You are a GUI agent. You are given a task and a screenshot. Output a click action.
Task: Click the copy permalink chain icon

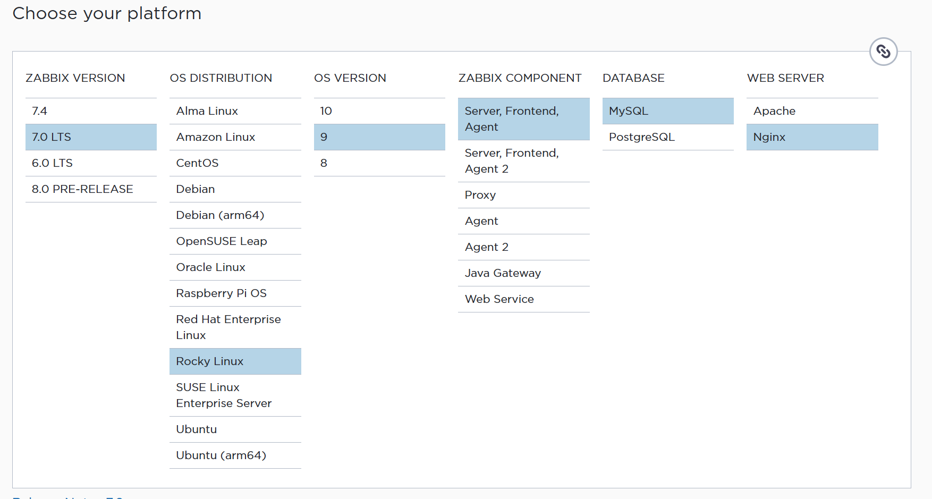point(883,52)
